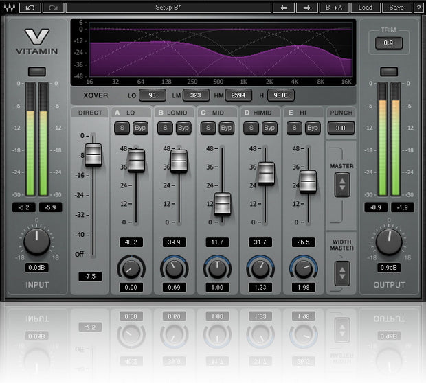The height and width of the screenshot is (383, 426).
Task: Click the HI width value 1.98
Action: 304,287
